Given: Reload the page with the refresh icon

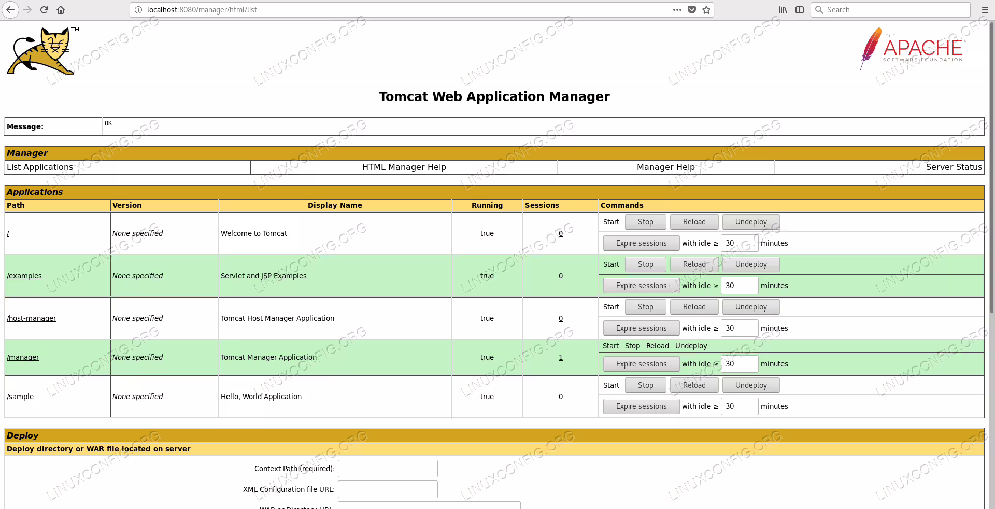Looking at the screenshot, I should point(45,10).
